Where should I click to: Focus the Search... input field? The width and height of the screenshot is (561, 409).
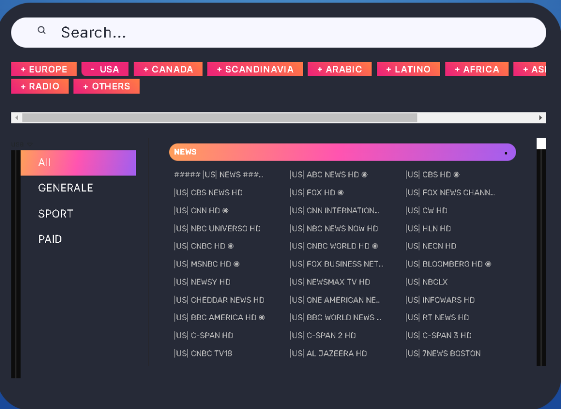278,32
